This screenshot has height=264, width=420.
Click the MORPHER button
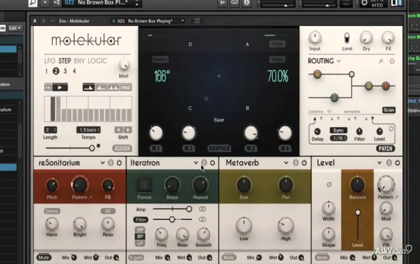click(x=219, y=148)
